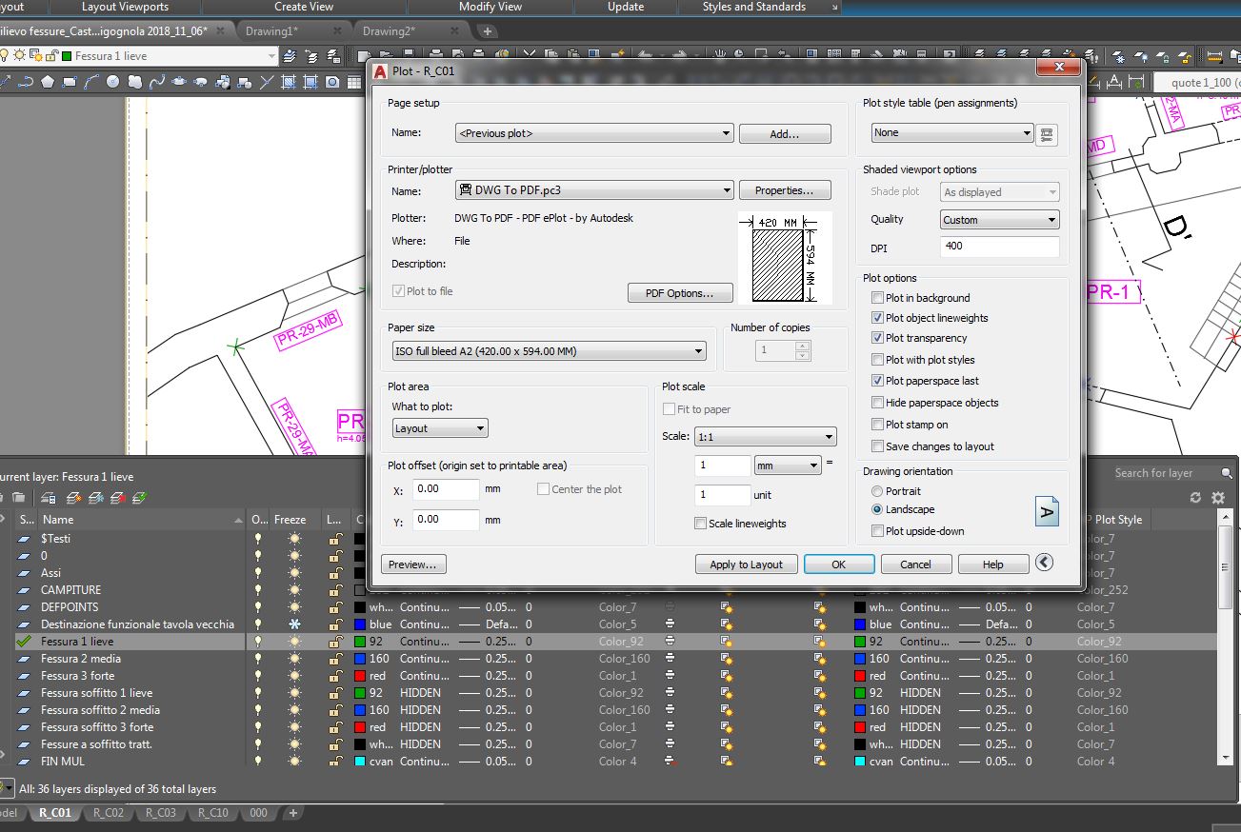This screenshot has width=1241, height=832.
Task: Click the Plot Style Table editor icon beside None
Action: 1046,134
